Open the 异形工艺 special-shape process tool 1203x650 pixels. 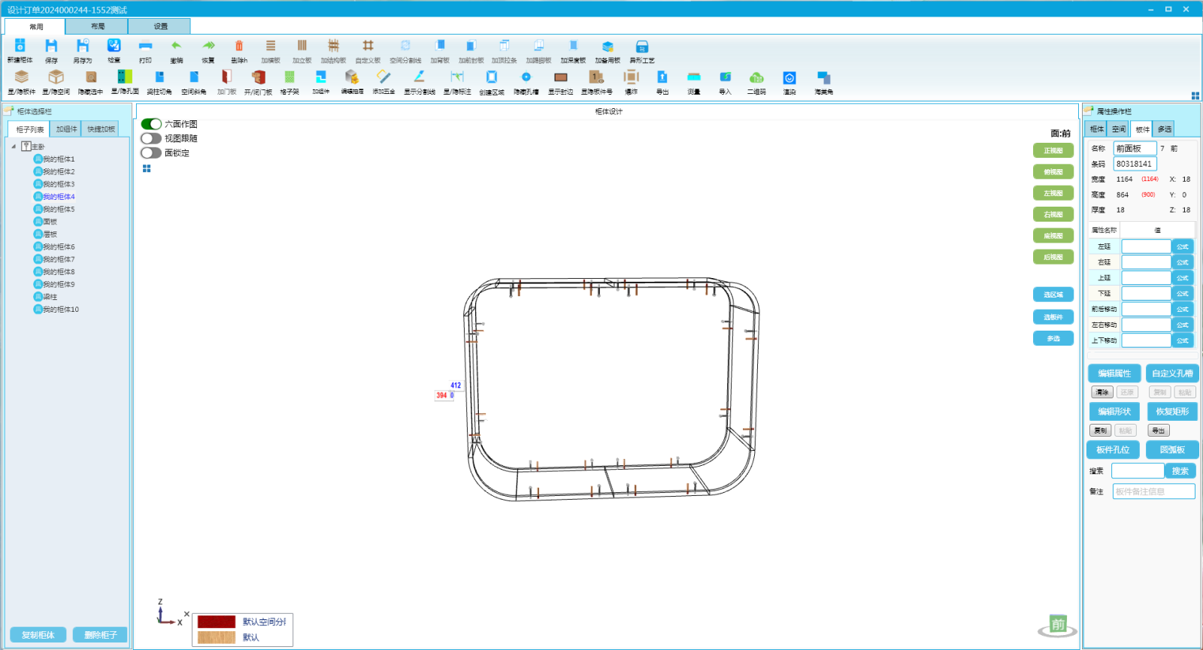click(x=642, y=46)
